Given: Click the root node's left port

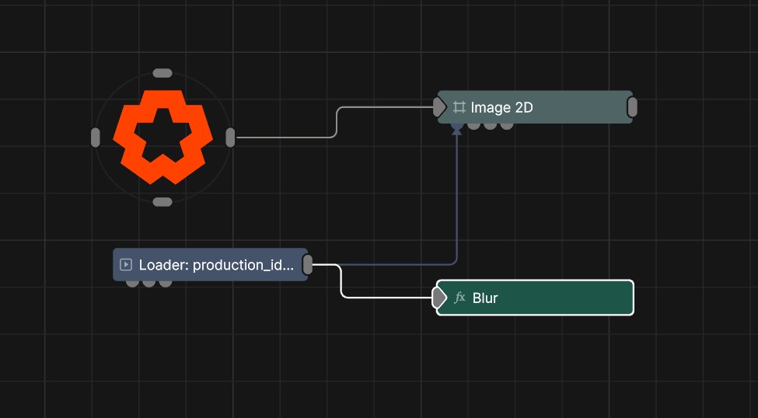Looking at the screenshot, I should point(96,138).
